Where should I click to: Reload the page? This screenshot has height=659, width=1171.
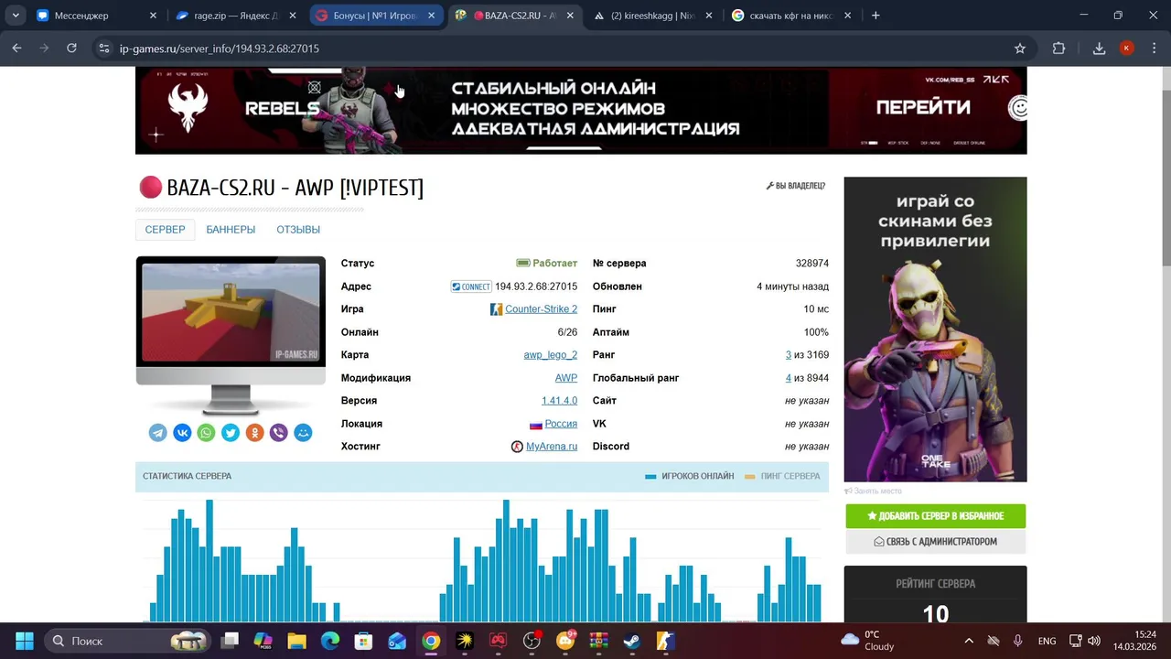click(71, 49)
